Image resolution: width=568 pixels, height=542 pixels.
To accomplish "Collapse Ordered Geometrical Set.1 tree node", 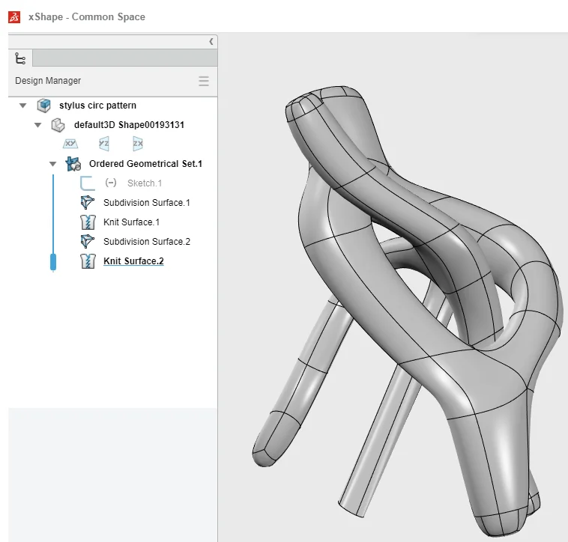I will pyautogui.click(x=52, y=164).
